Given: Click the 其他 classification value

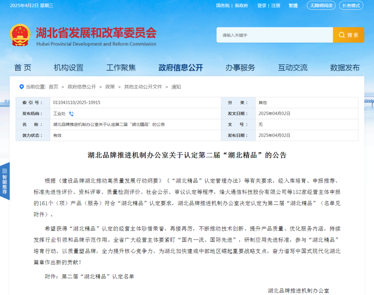Looking at the screenshot, I should 262,103.
